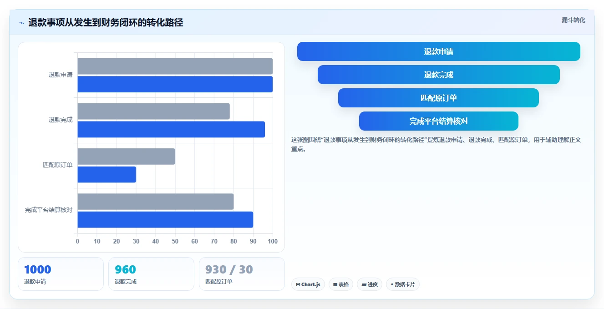The image size is (604, 309).
Task: Click the blue bar for 退款完成
Action: 171,129
